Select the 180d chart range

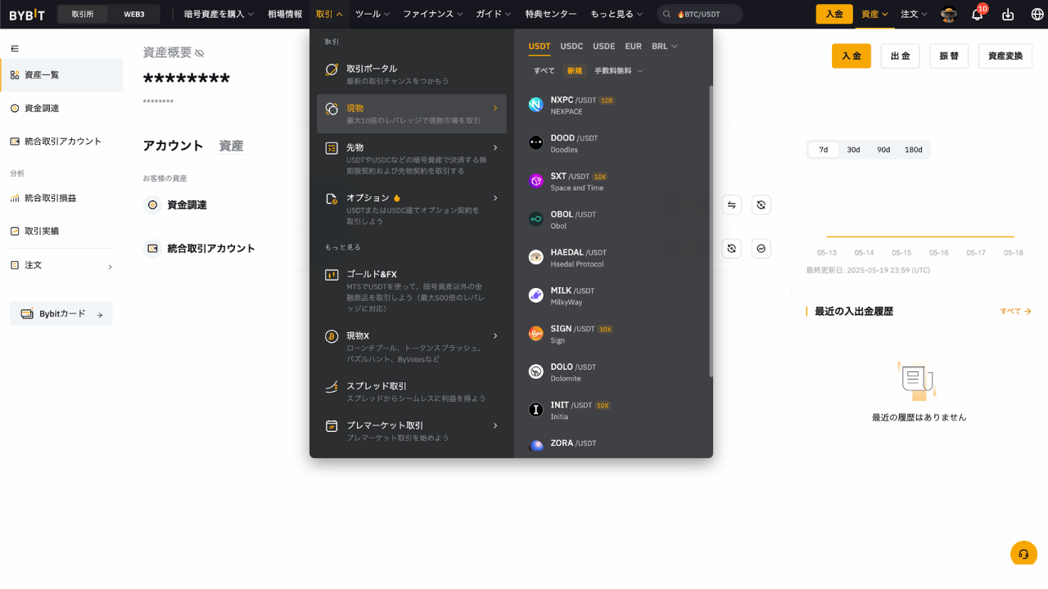point(914,150)
